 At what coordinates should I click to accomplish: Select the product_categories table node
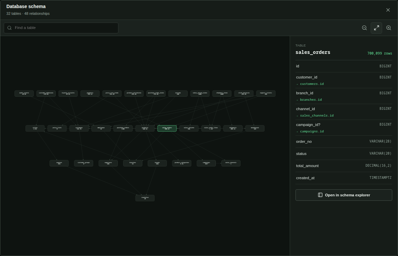click(182, 163)
